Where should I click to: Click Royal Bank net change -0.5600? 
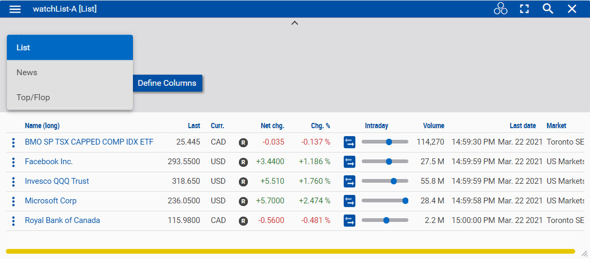click(x=271, y=220)
